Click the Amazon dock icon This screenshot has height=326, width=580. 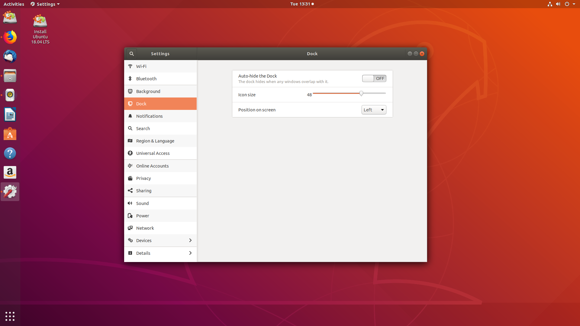coord(10,172)
